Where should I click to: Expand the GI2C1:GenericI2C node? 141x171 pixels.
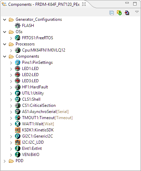pos(11,137)
